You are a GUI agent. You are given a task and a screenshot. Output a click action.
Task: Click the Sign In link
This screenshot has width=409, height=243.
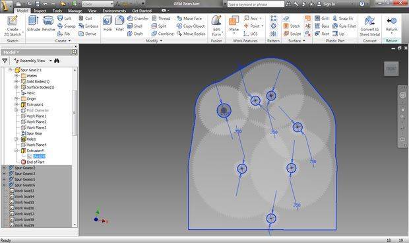tap(329, 4)
